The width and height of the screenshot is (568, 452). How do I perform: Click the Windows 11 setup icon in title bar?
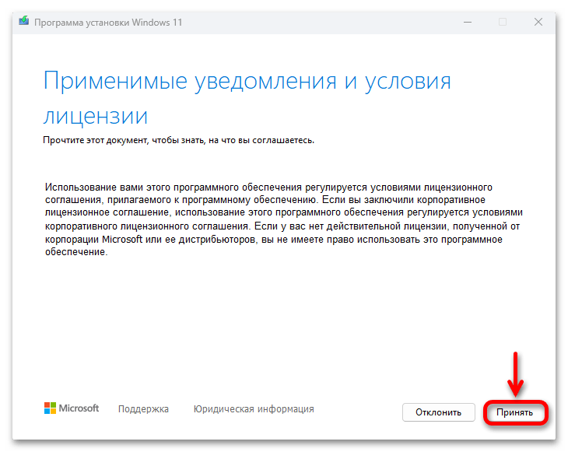24,21
